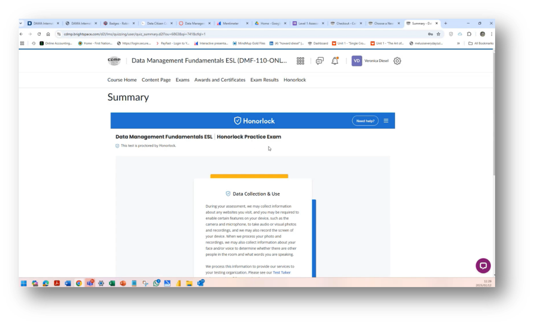Open Microsoft Teams from the taskbar
533x325 pixels.
(x=90, y=283)
